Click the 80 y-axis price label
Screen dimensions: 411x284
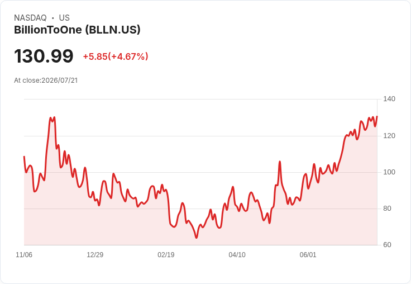[387, 209]
